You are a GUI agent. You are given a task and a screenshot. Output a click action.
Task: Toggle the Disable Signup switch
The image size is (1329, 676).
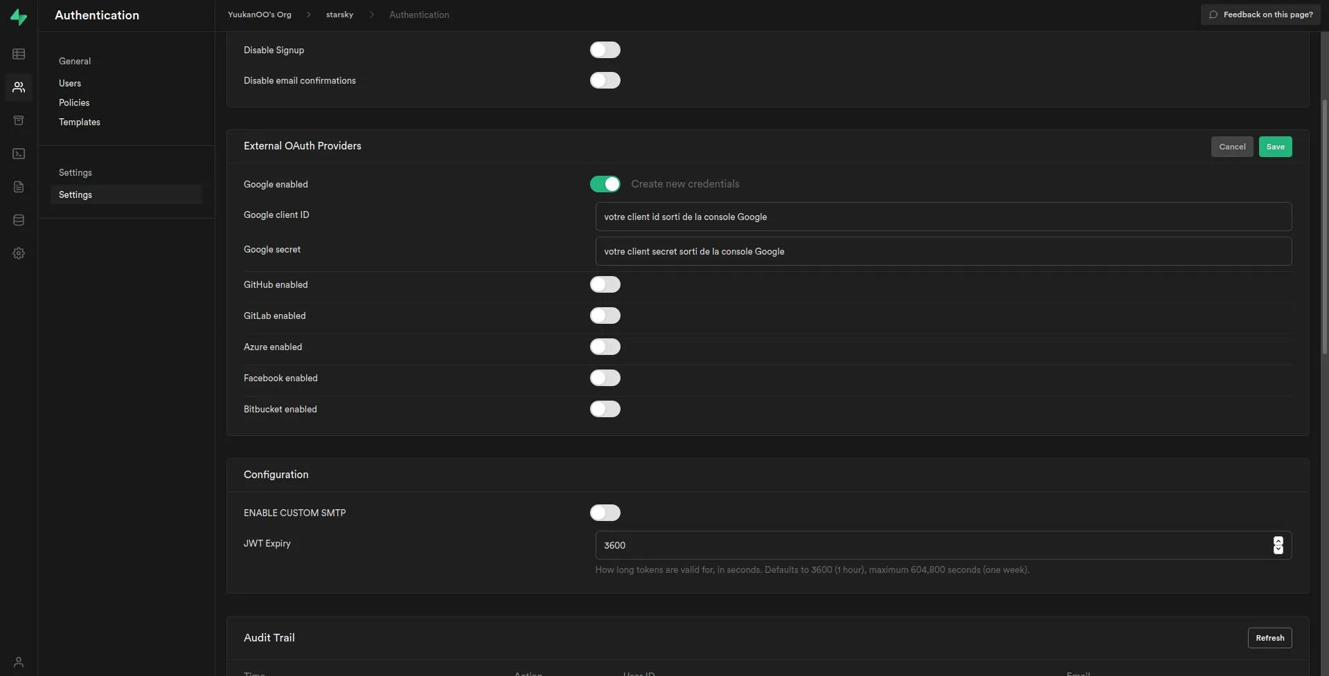tap(605, 50)
